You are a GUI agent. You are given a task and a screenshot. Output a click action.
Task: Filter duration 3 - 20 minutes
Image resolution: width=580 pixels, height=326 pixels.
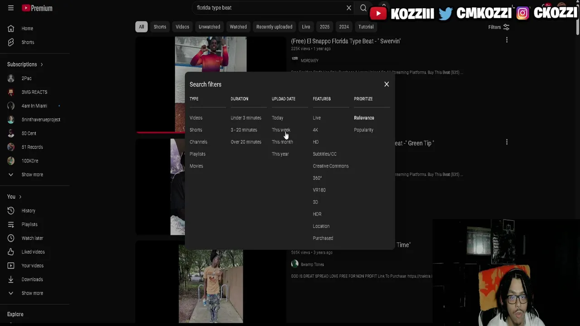[x=244, y=130]
